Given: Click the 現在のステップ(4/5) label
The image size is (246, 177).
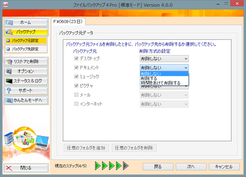Looking at the screenshot, I should 71,166.
